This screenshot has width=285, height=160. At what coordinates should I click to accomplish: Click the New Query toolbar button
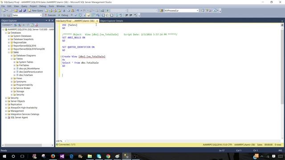(x=36, y=11)
